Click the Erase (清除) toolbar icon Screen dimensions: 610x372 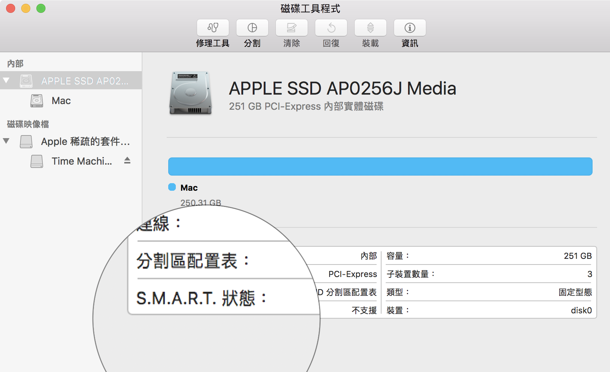(292, 28)
